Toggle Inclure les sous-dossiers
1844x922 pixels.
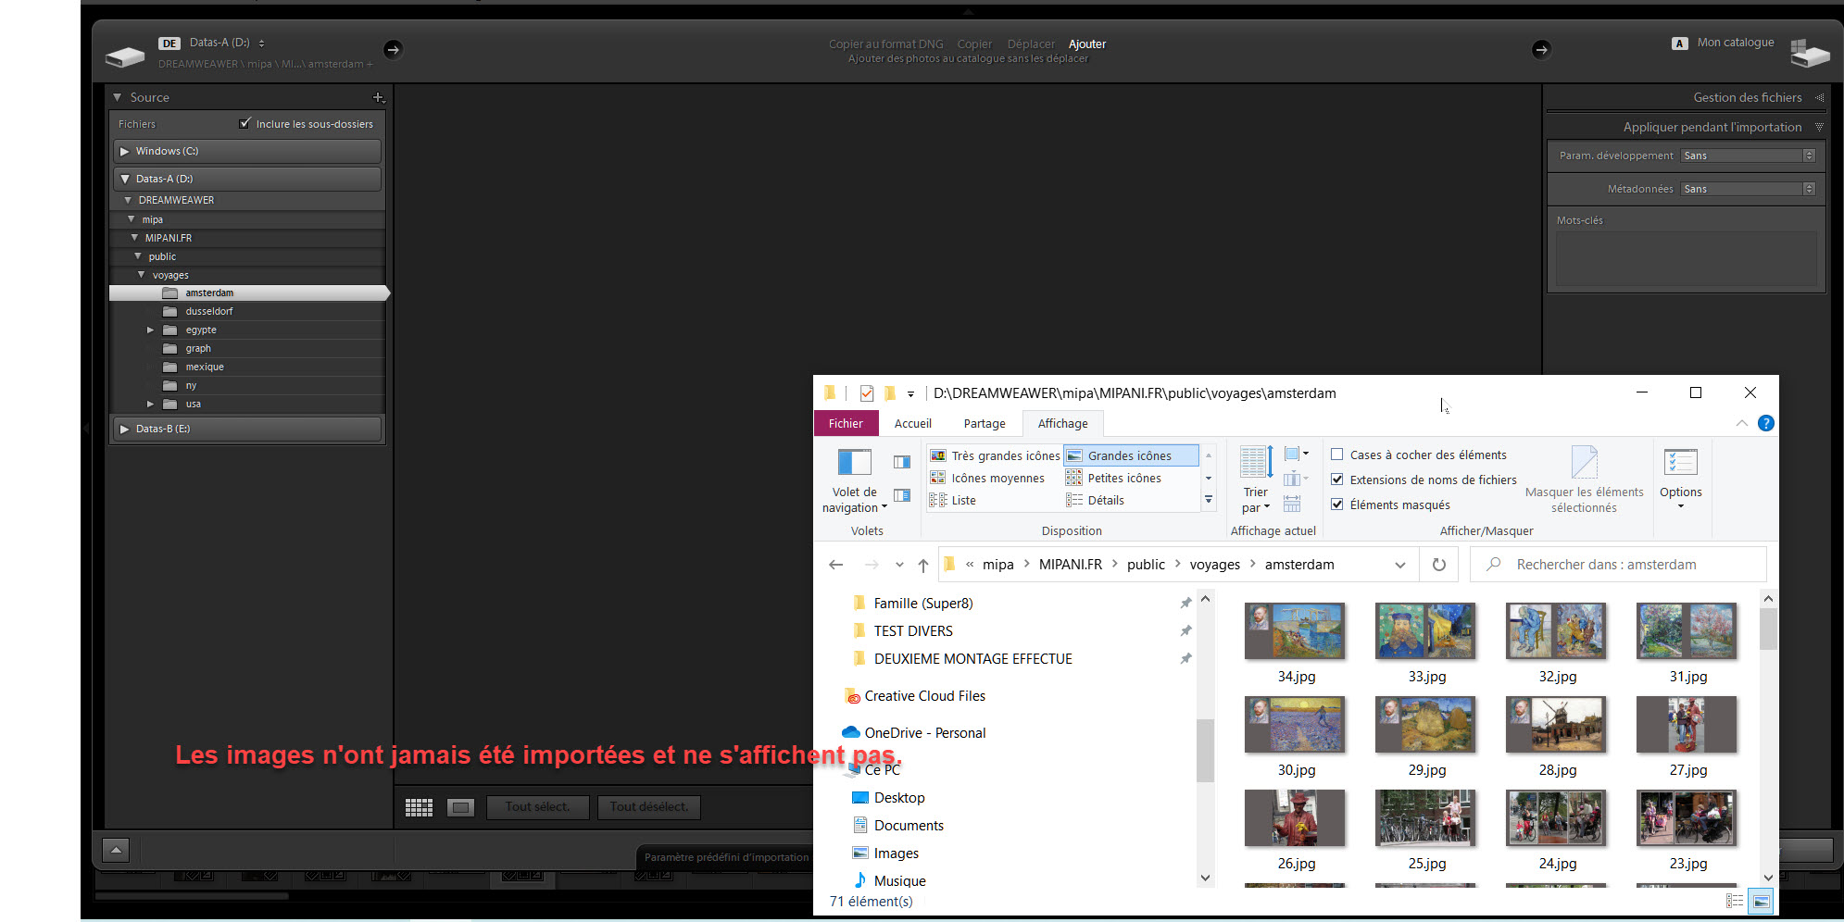[245, 123]
